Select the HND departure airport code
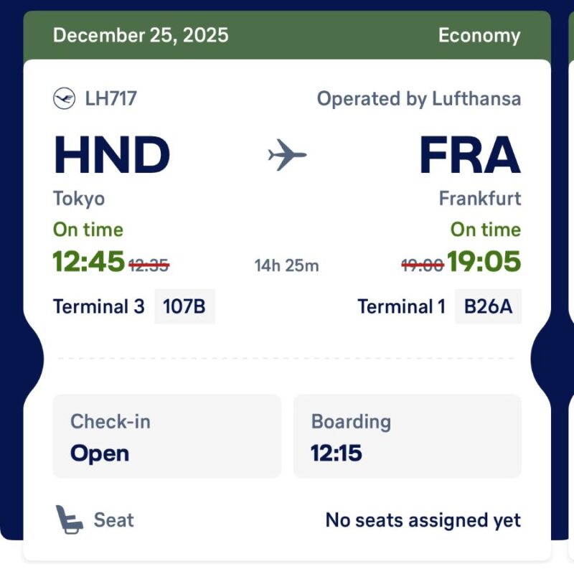The image size is (574, 574). pyautogui.click(x=112, y=156)
